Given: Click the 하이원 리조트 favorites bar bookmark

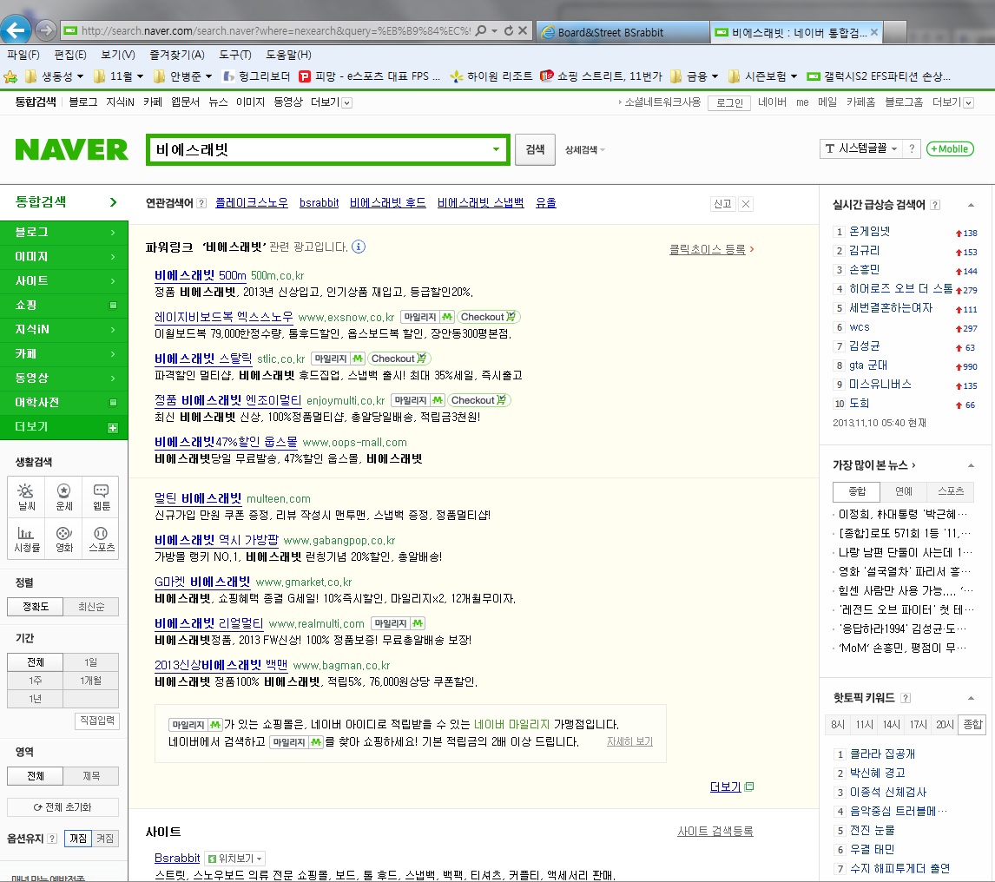Looking at the screenshot, I should pos(491,76).
